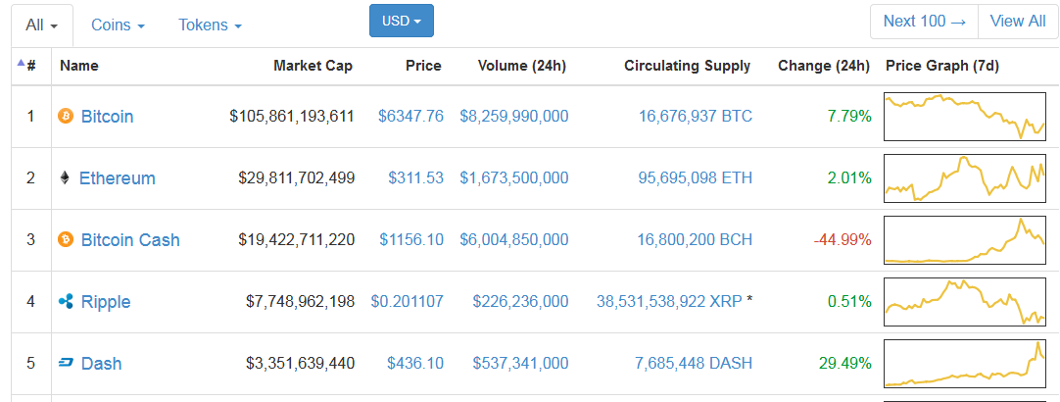The image size is (1060, 402).
Task: Select the All tab
Action: [x=42, y=25]
